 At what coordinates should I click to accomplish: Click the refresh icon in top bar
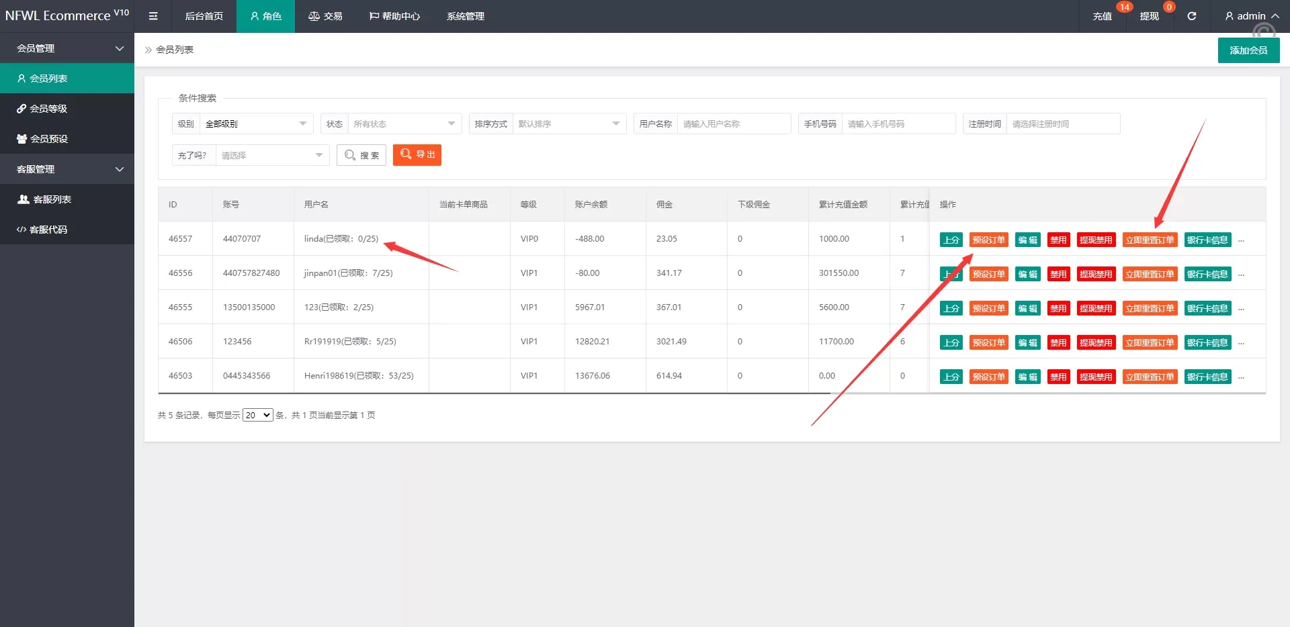1191,16
